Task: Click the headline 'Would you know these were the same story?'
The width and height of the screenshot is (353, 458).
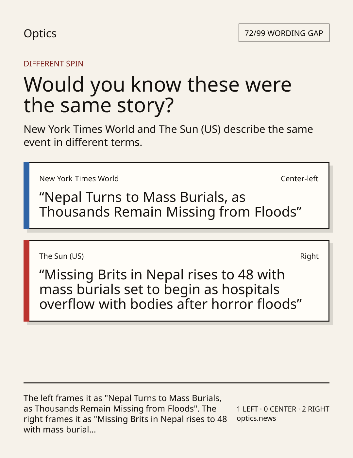Action: [158, 95]
